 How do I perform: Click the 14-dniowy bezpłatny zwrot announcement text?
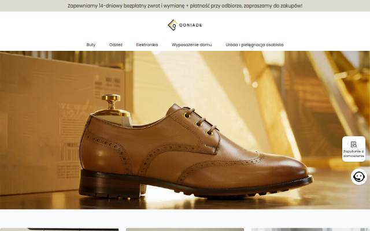click(185, 6)
